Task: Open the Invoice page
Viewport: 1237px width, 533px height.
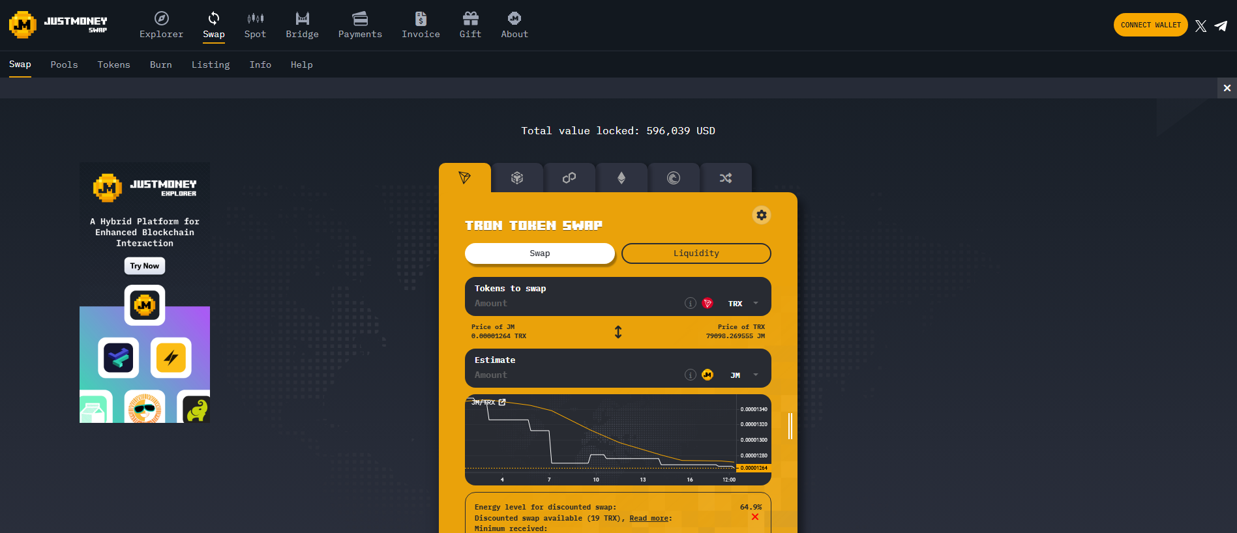Action: tap(421, 25)
